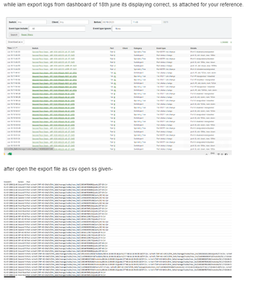Show hidden system tray icons chevron
The height and width of the screenshot is (289, 274).
(x=207, y=154)
